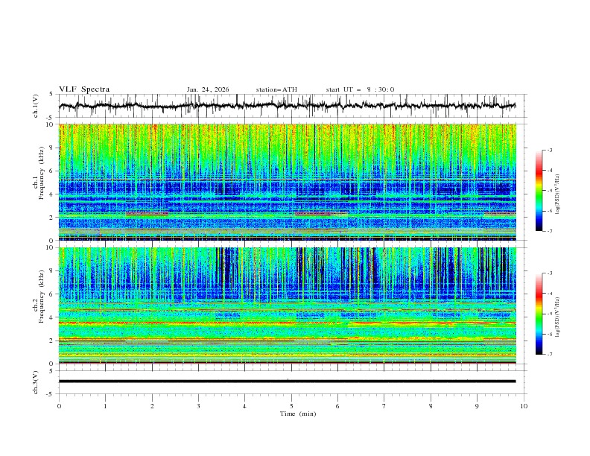
Task: Click time axis tick label 0
Action: pos(59,406)
